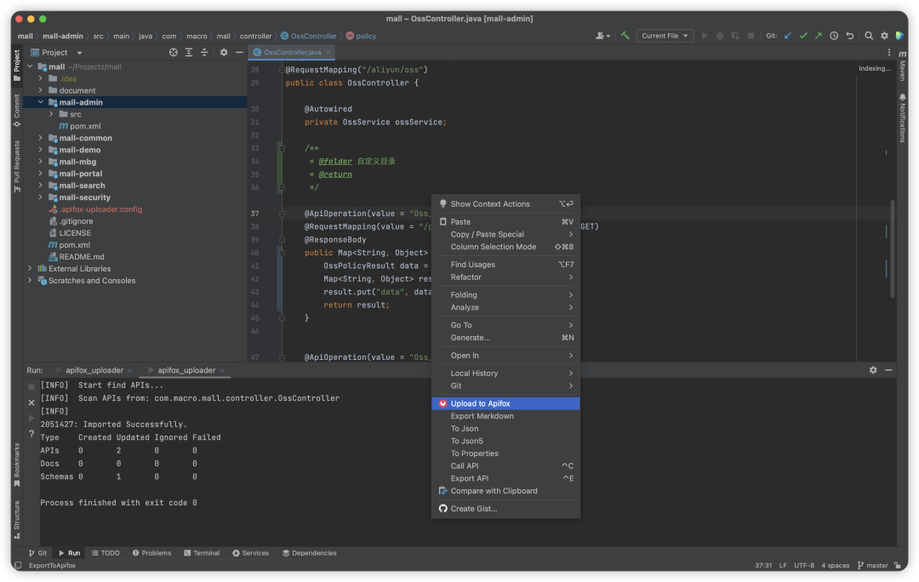The image size is (919, 582).
Task: Open the Notifications side panel
Action: [x=903, y=117]
